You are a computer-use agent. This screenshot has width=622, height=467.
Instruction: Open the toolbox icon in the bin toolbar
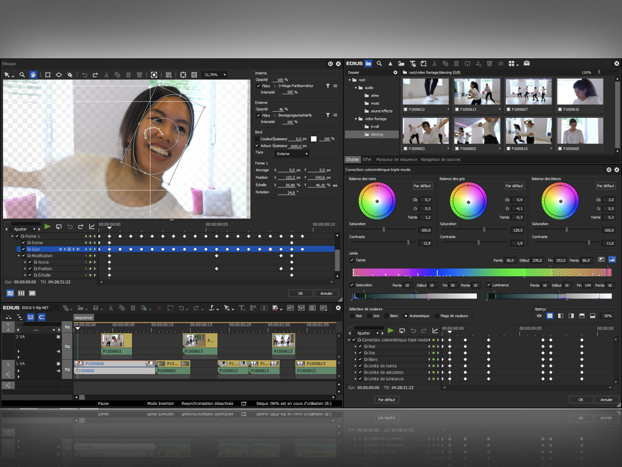[x=527, y=63]
